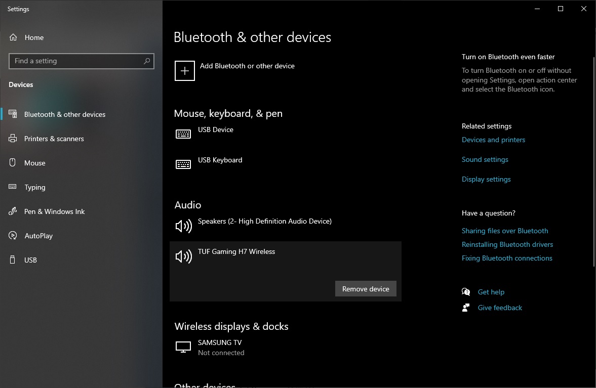
Task: Click the Speakers audio device icon
Action: 183,226
